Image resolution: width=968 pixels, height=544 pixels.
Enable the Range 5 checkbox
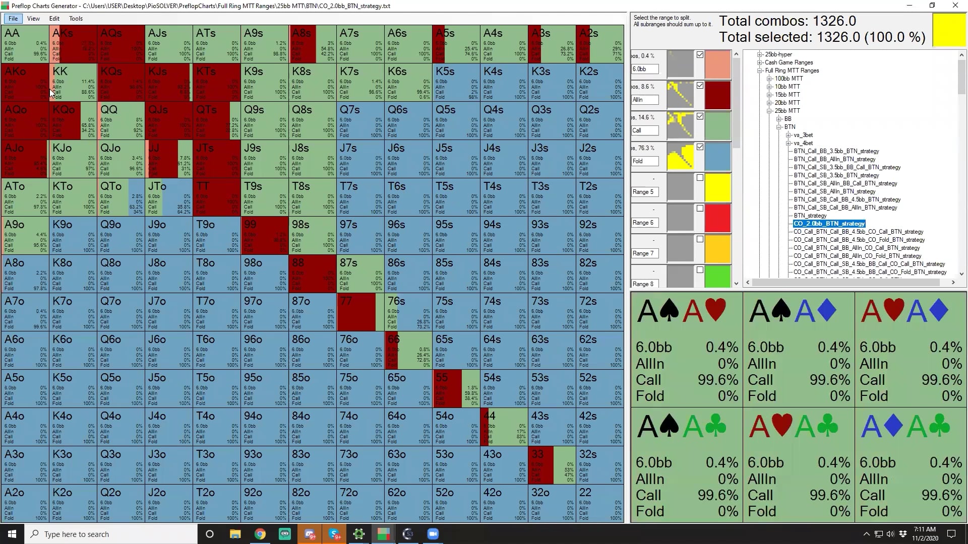coord(700,178)
